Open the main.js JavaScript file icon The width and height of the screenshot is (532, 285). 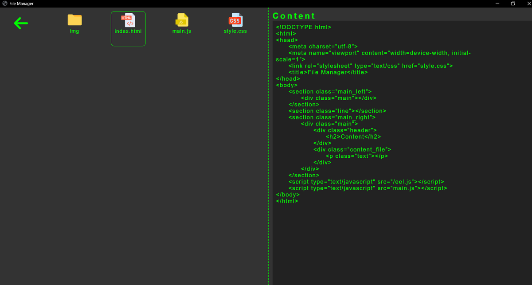182,20
